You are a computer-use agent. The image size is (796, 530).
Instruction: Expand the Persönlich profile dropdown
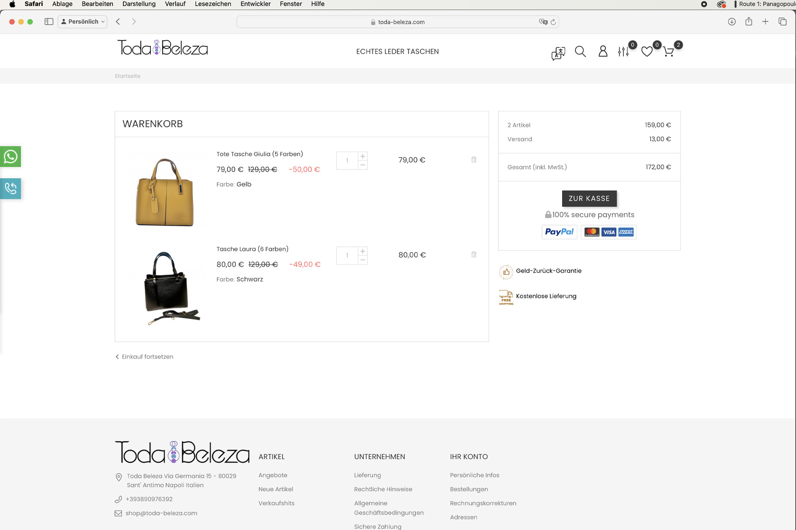pyautogui.click(x=83, y=22)
